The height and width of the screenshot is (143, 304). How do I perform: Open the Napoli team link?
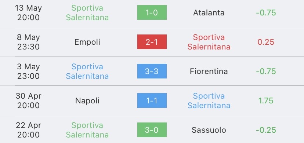coord(87,100)
